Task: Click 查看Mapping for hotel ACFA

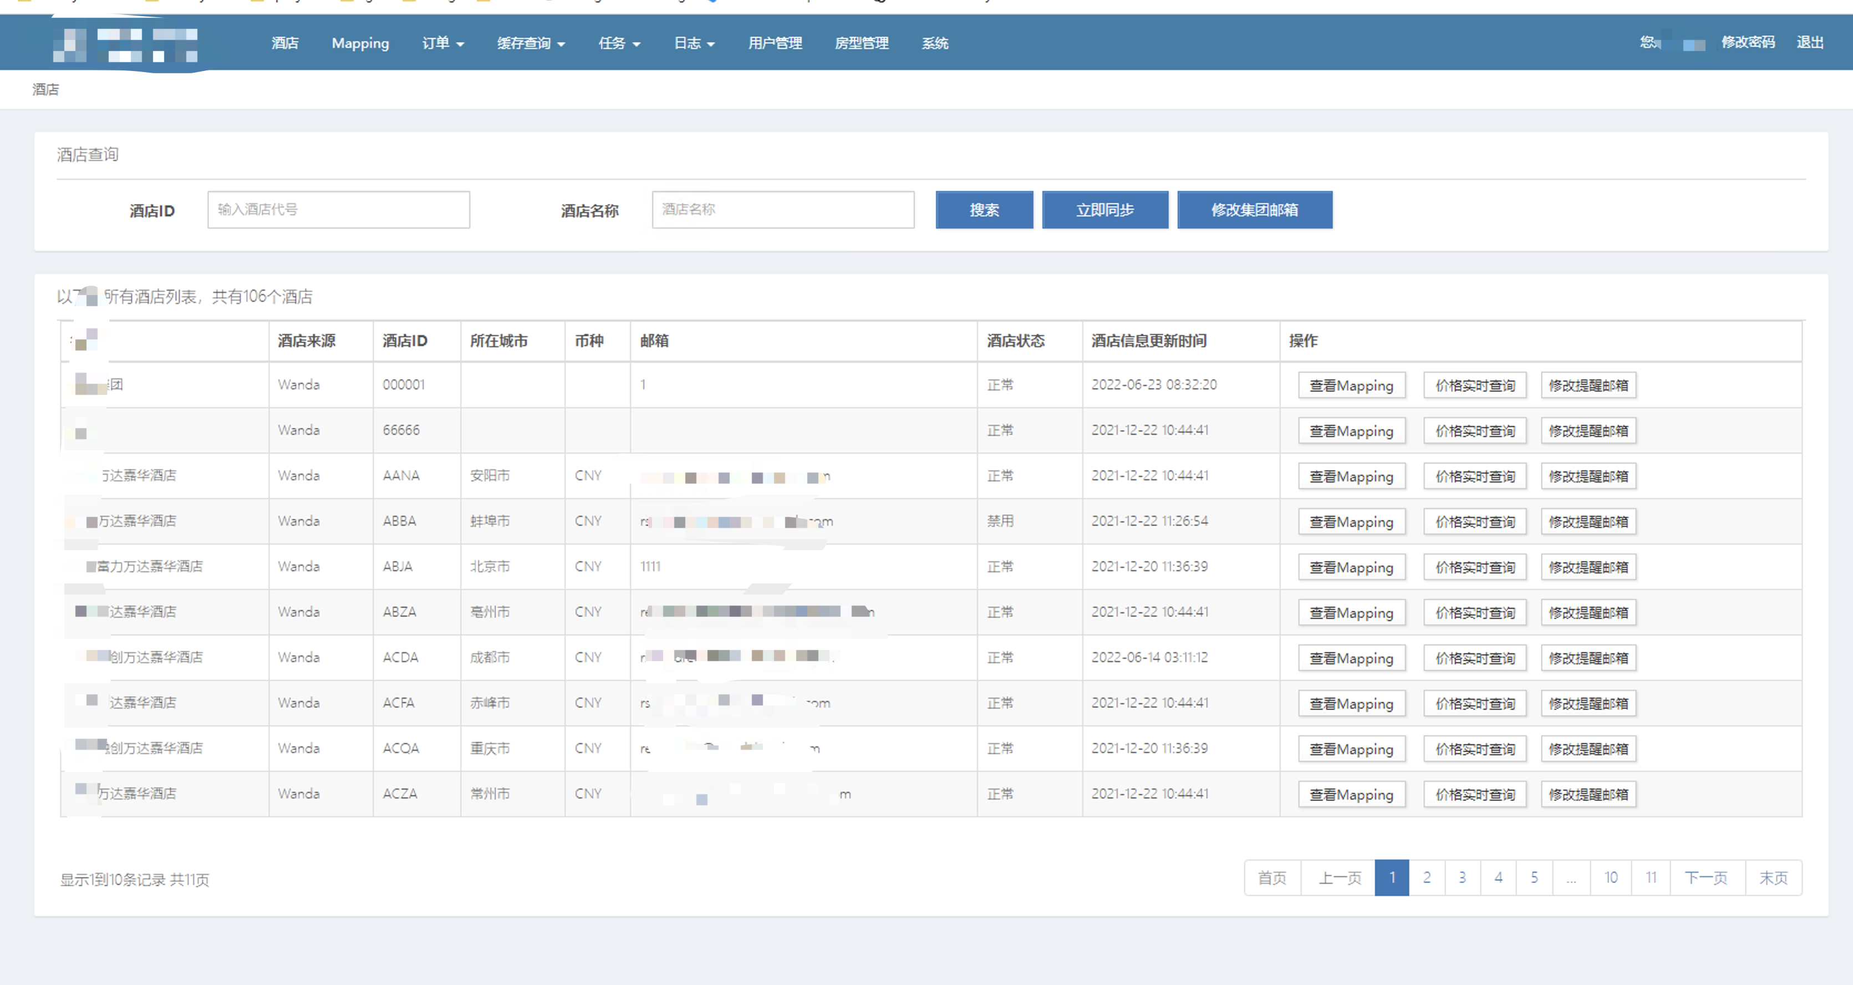Action: click(x=1351, y=703)
